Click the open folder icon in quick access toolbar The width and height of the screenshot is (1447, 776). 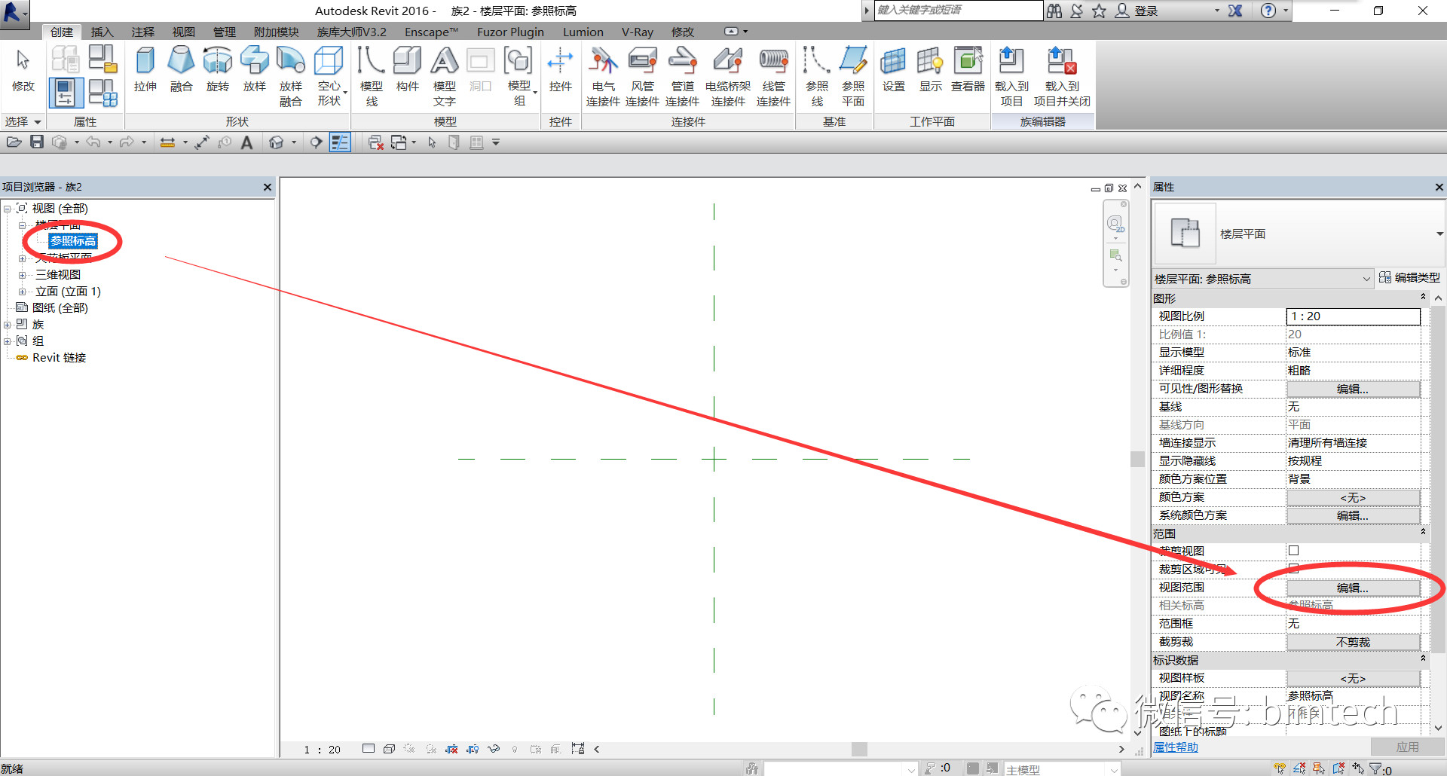(x=14, y=142)
